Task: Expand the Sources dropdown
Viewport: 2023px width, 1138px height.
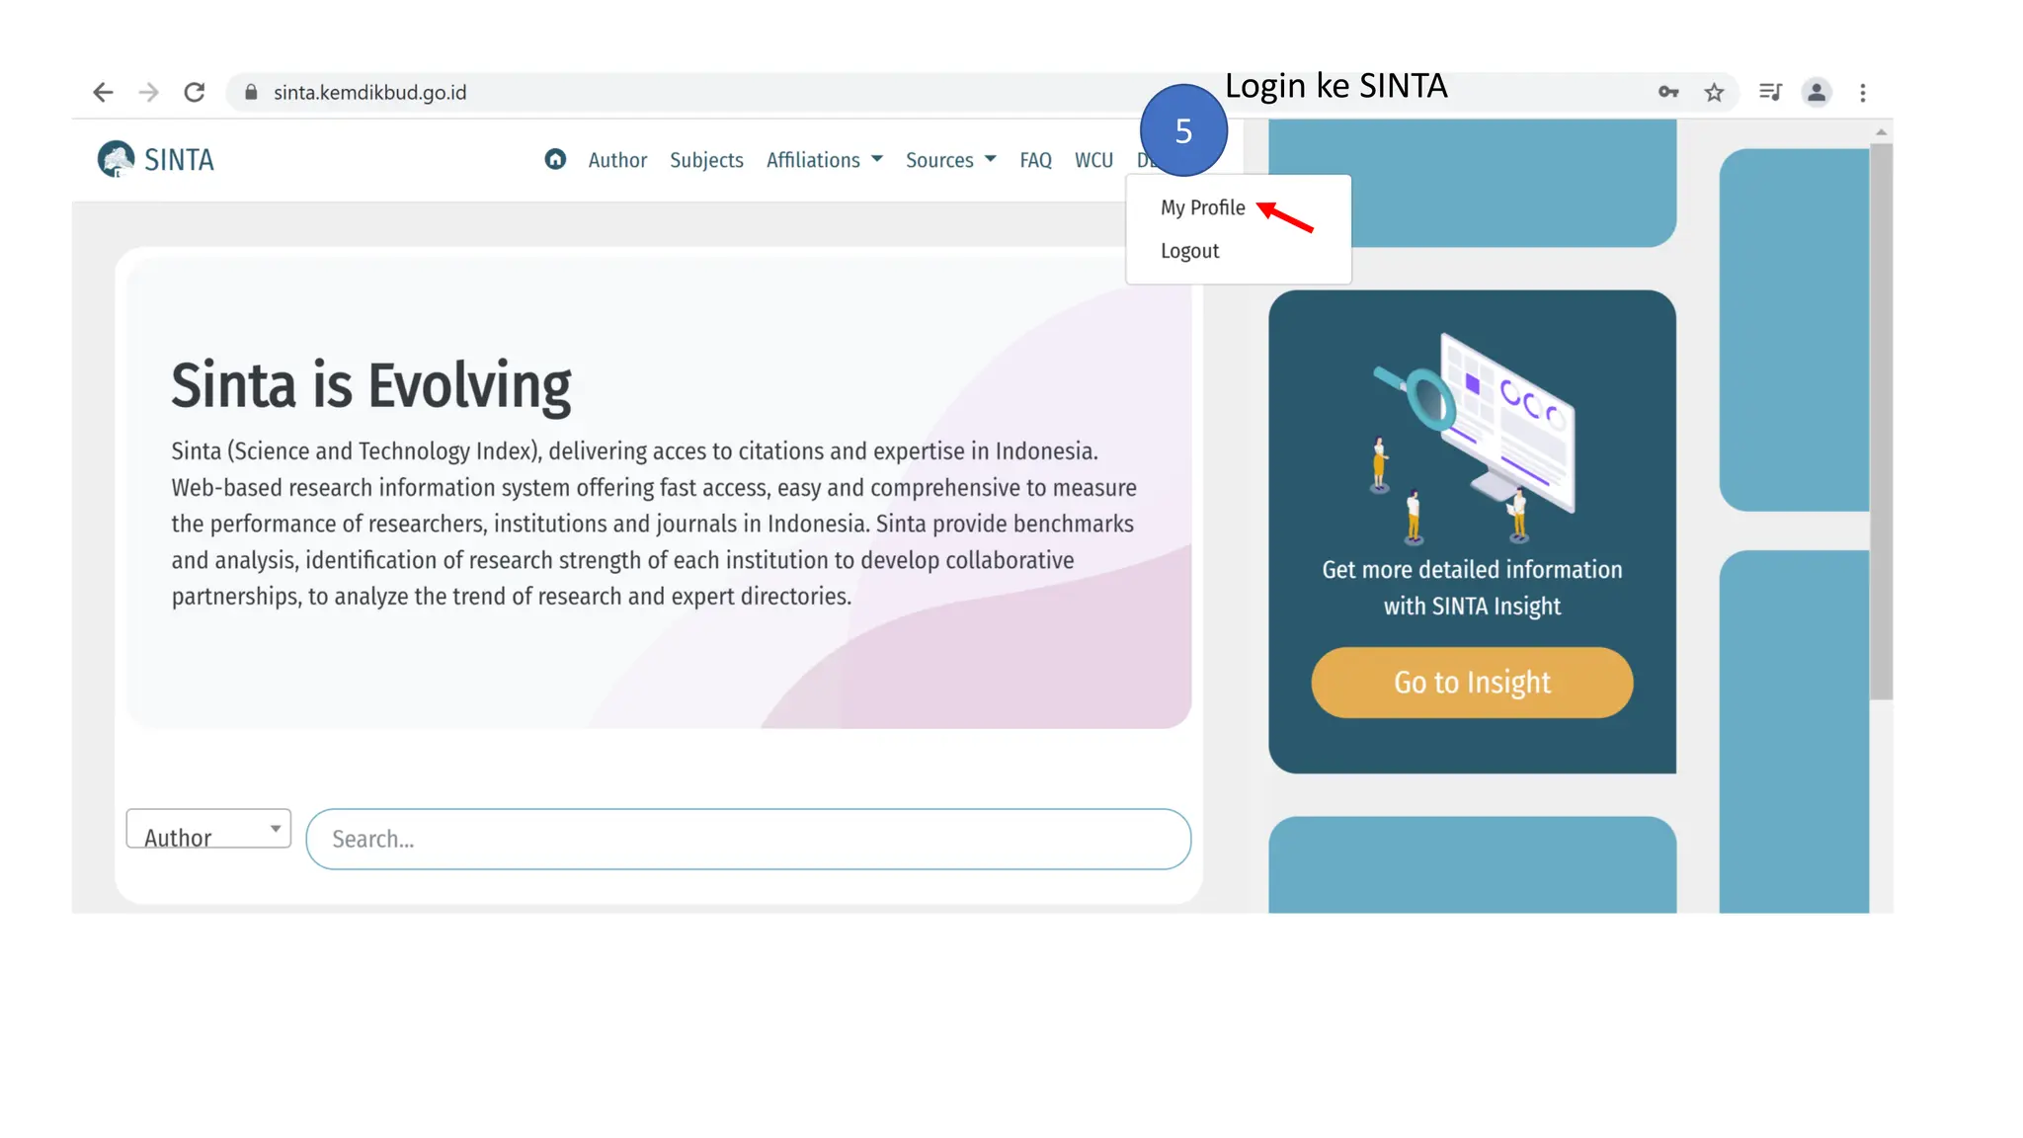Action: click(x=950, y=160)
